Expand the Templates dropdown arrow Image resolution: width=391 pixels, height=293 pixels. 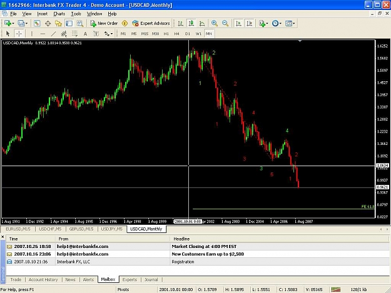pyautogui.click(x=294, y=23)
